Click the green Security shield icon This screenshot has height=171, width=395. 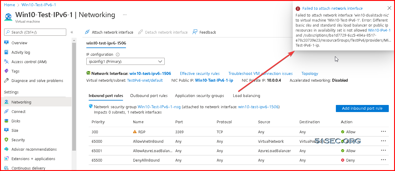7,140
